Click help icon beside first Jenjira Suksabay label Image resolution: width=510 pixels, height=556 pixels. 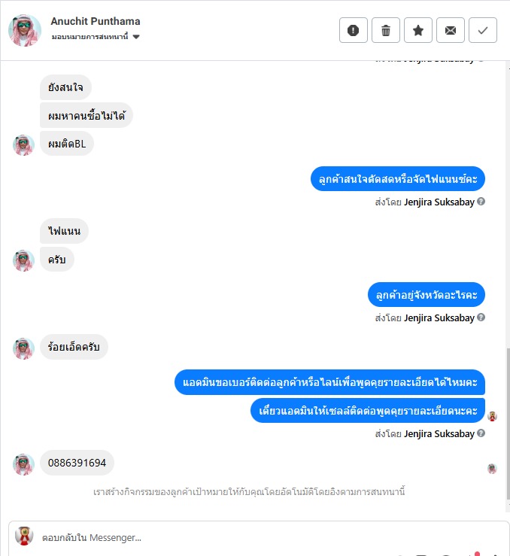481,202
